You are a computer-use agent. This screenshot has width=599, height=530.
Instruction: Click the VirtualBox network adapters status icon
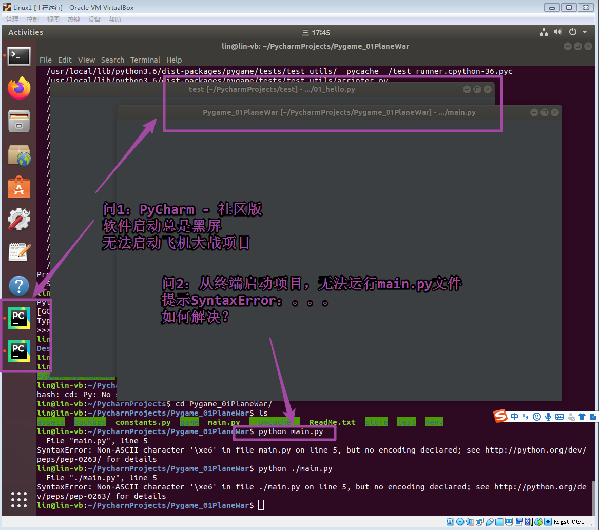[479, 522]
